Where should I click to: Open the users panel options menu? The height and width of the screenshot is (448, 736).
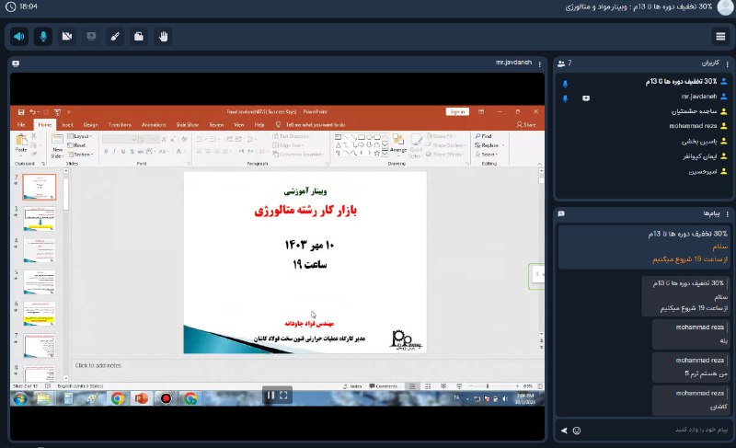728,63
